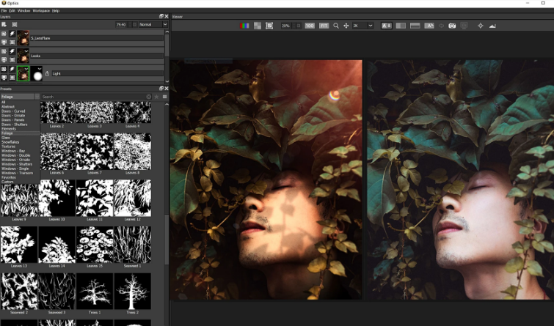Click the 20% zoom value field
The width and height of the screenshot is (554, 326).
[x=288, y=26]
